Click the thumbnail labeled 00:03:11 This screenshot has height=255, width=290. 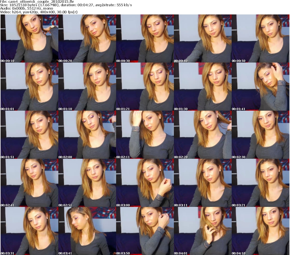pos(203,183)
